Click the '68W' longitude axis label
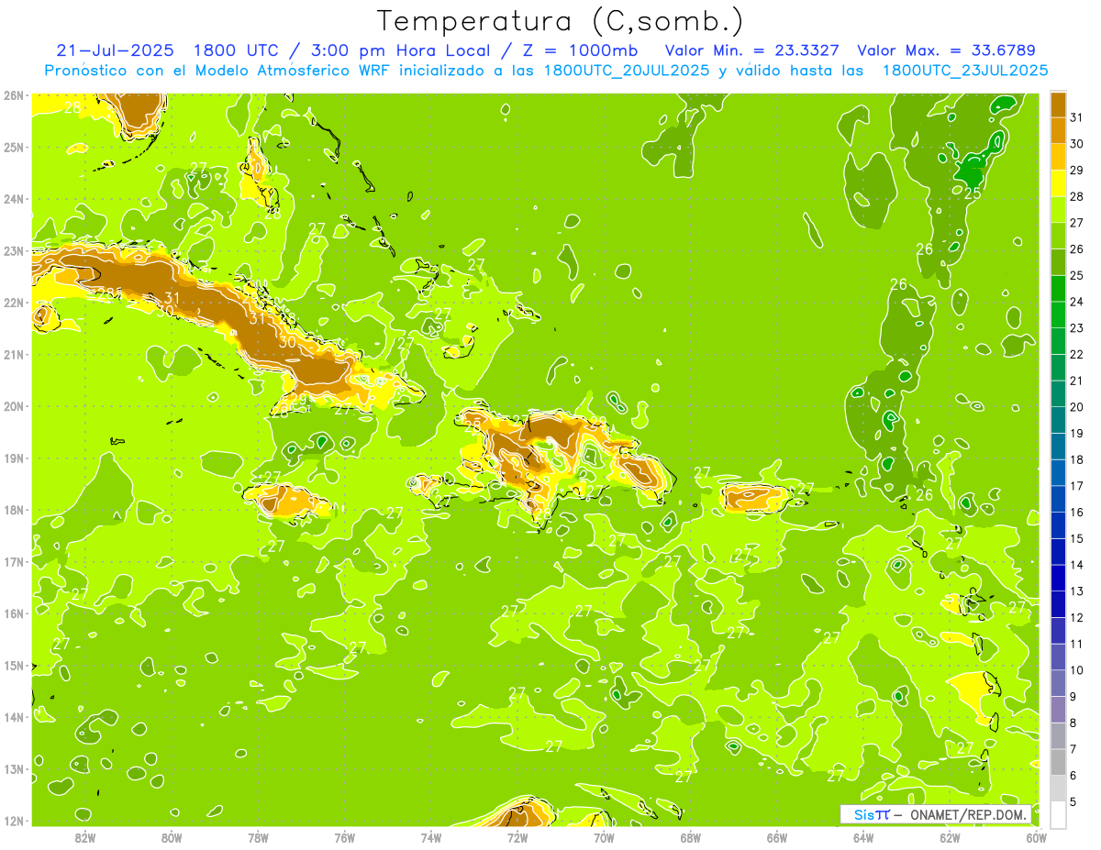Image resolution: width=1101 pixels, height=850 pixels. click(690, 837)
